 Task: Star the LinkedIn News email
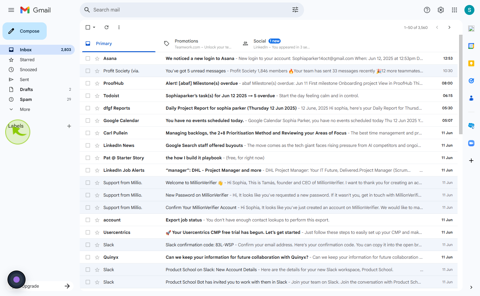pyautogui.click(x=97, y=145)
